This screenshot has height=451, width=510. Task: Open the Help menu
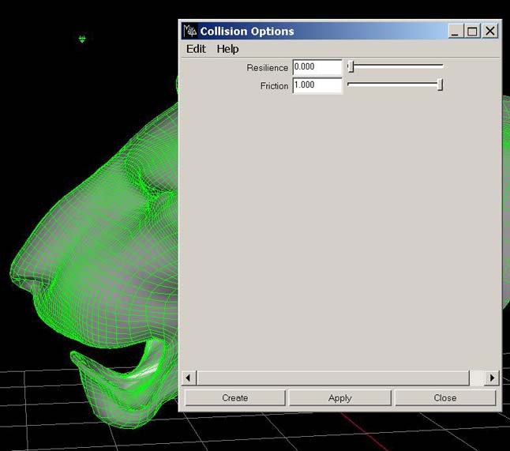pos(227,49)
